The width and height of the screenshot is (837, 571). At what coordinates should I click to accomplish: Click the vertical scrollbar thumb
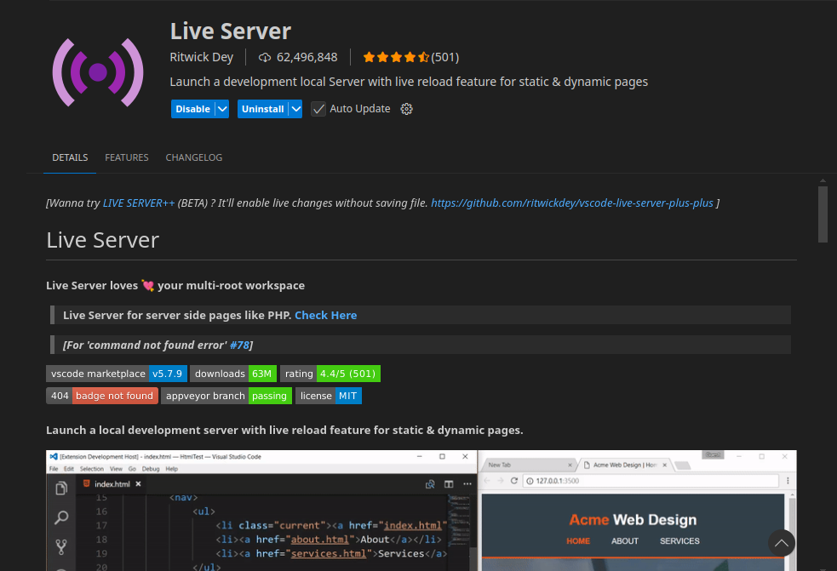[823, 214]
